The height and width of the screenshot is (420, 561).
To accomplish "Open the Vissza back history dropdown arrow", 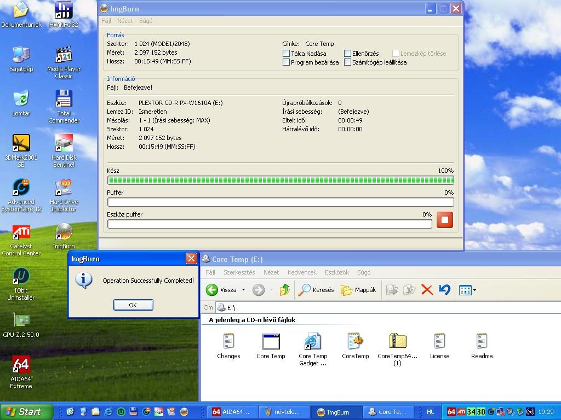I will coord(244,290).
